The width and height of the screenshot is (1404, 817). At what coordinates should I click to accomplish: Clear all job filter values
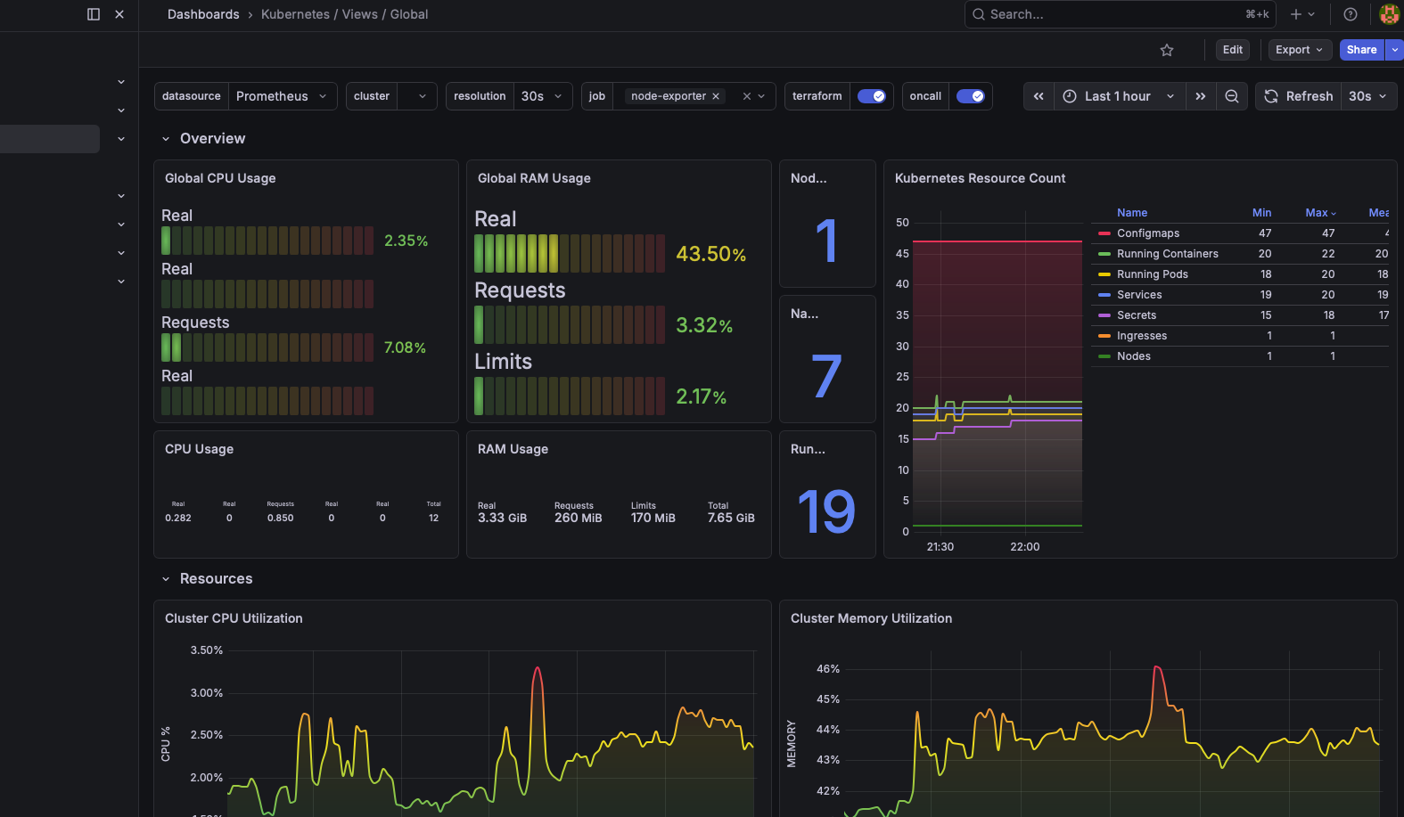click(747, 96)
